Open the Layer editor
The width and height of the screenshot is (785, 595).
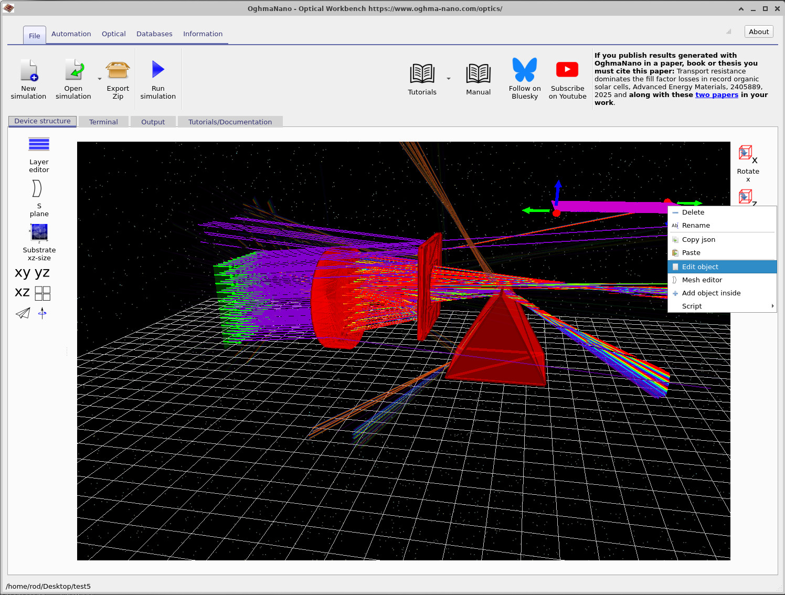click(39, 152)
